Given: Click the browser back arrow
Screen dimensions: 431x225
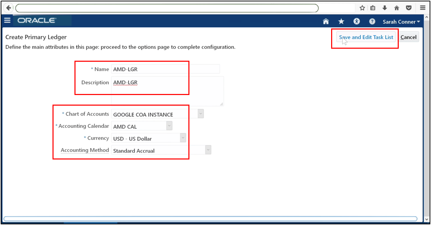Looking at the screenshot, I should tap(8, 8).
